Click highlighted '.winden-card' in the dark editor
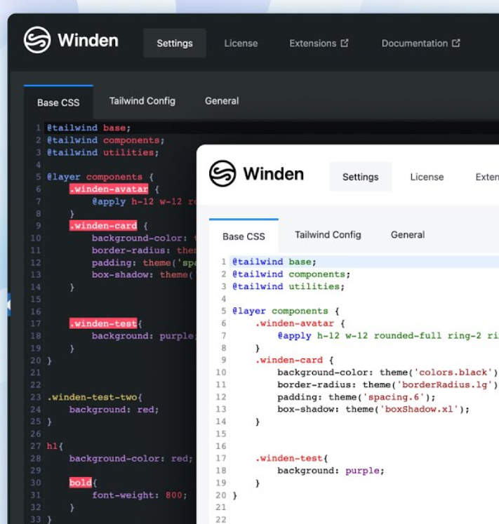Screen dimensions: 499x524 click(x=103, y=226)
